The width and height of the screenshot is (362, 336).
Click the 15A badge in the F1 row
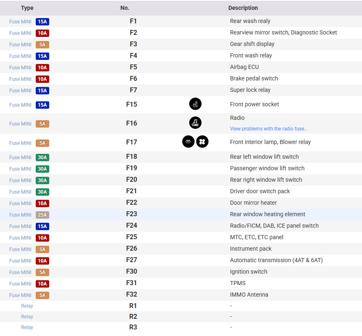tap(43, 22)
